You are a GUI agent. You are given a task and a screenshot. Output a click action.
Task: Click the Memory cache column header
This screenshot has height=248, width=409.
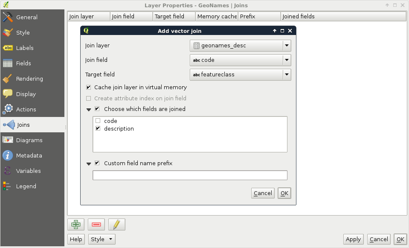tap(217, 17)
